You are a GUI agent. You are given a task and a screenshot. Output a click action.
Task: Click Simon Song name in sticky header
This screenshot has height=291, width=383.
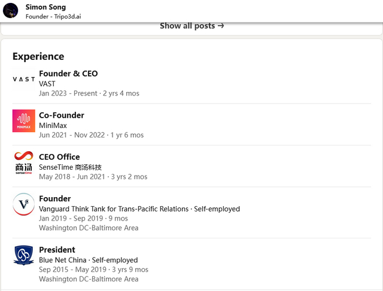45,7
